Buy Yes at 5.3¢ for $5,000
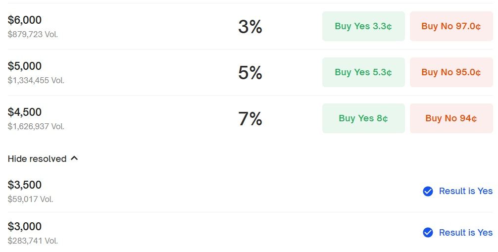The height and width of the screenshot is (252, 498). tap(363, 72)
